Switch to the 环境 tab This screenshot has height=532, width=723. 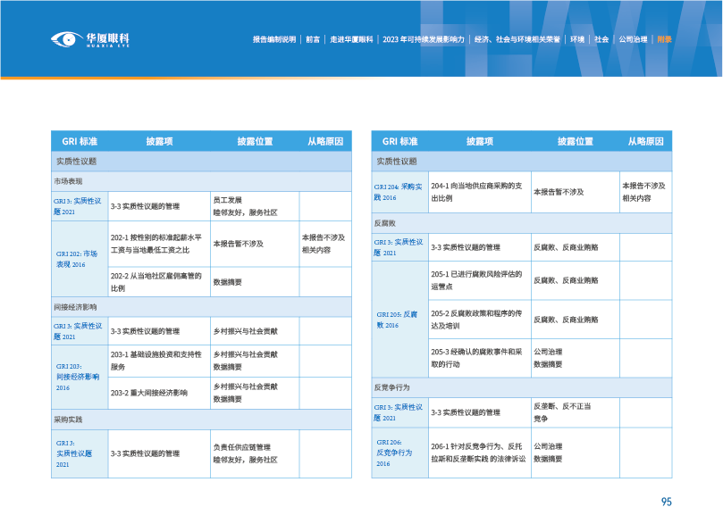click(577, 39)
